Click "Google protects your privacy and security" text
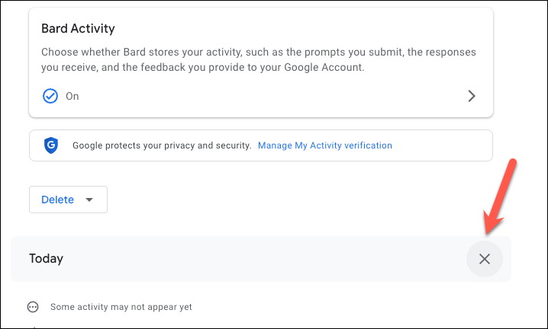548x329 pixels. (162, 145)
